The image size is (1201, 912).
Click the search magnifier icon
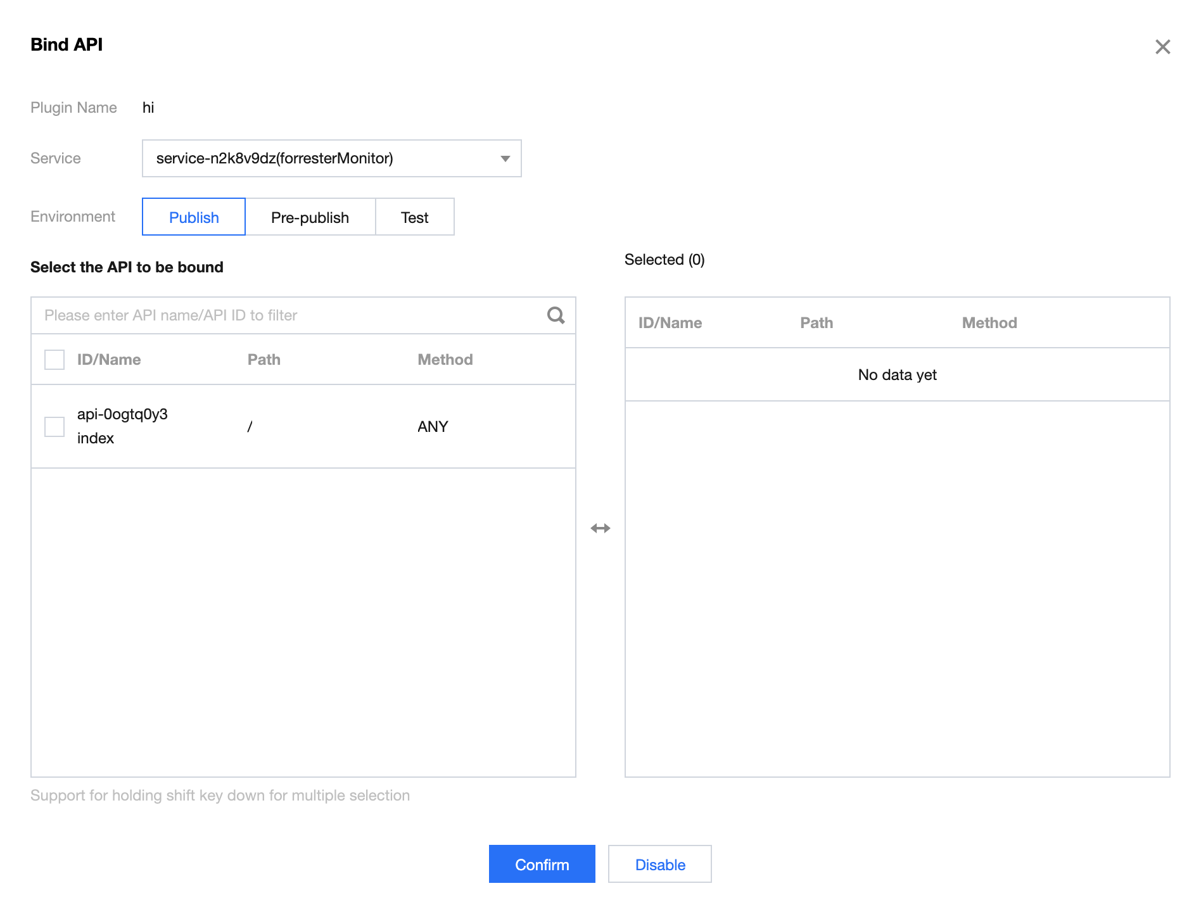coord(556,315)
